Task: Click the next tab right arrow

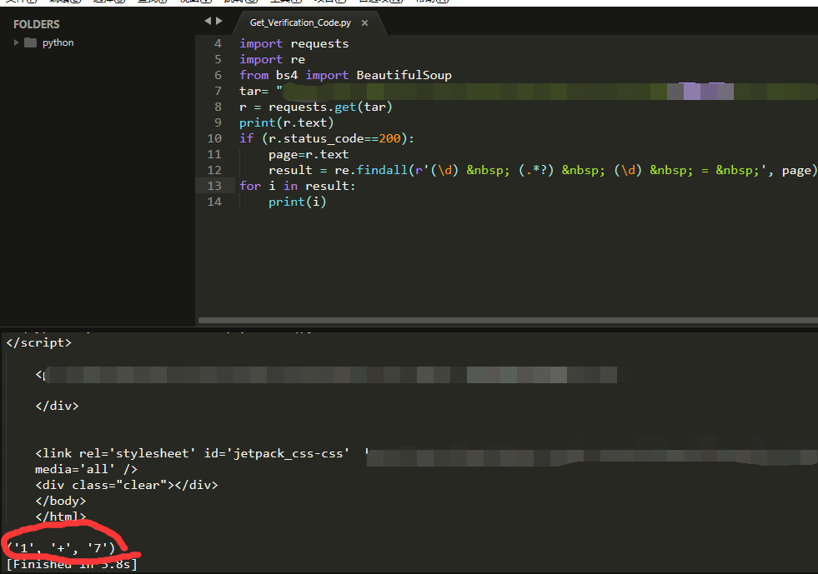Action: tap(219, 21)
